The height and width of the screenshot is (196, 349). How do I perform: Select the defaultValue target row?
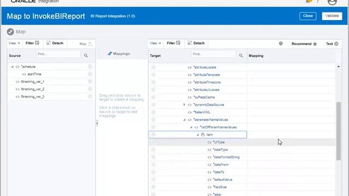click(242, 180)
